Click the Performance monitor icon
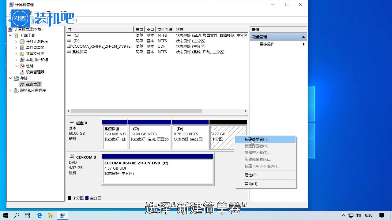This screenshot has height=220, width=392. 22,66
